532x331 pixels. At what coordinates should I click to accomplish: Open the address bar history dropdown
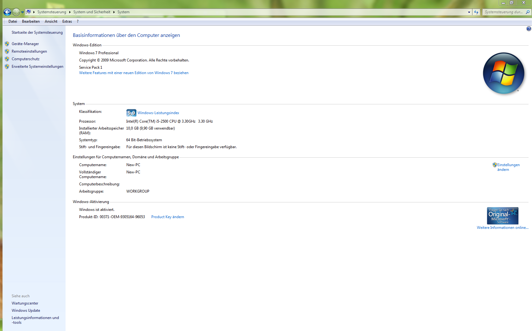[x=469, y=12]
